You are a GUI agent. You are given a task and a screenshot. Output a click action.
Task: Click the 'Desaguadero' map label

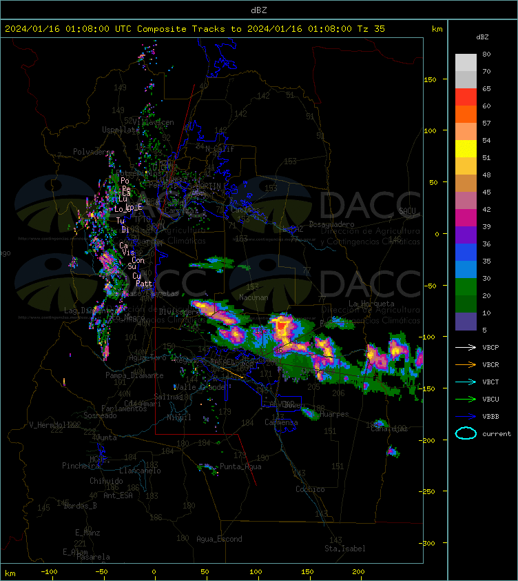[x=331, y=224]
